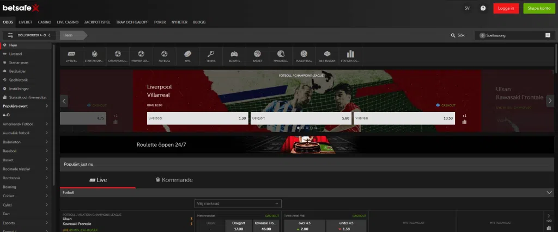Open the Casino menu item
Viewport: 558px width, 232px height.
[x=45, y=22]
